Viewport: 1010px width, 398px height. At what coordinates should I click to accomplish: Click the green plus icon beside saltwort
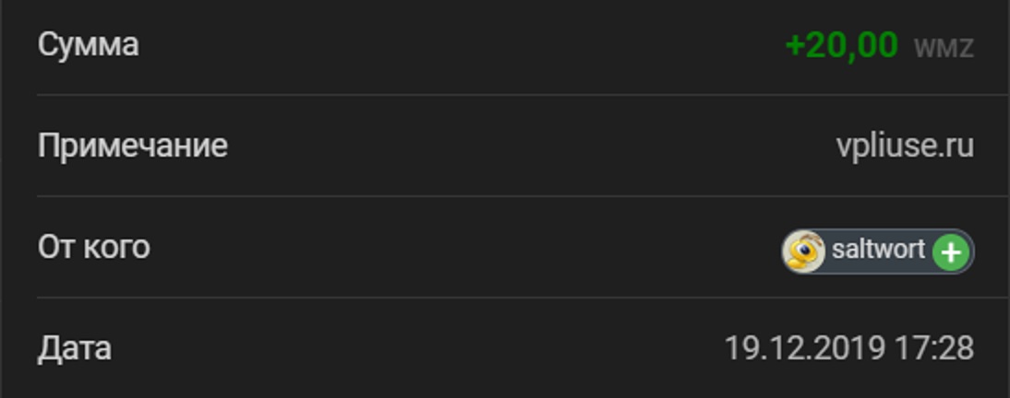click(951, 252)
